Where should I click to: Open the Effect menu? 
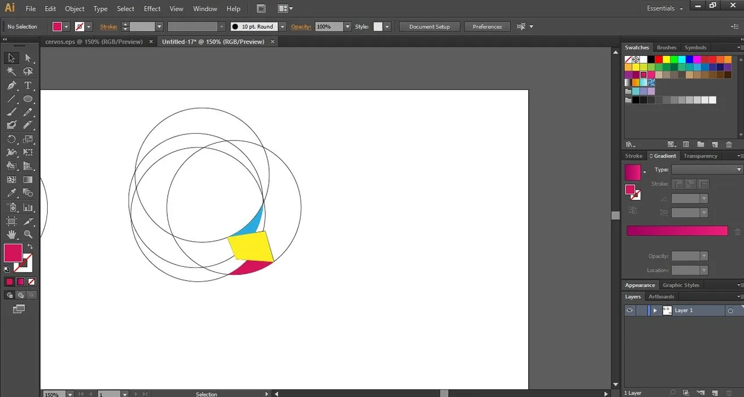(x=152, y=9)
